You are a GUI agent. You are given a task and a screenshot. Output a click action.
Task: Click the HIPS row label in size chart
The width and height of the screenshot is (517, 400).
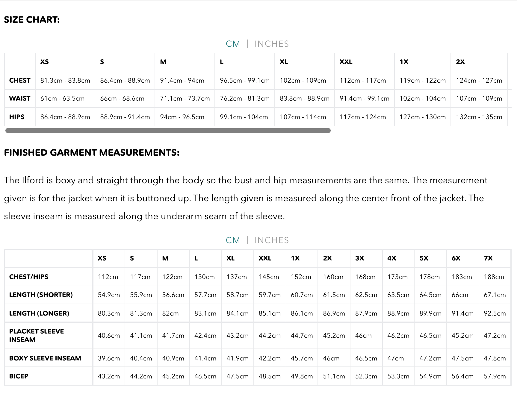pyautogui.click(x=17, y=117)
